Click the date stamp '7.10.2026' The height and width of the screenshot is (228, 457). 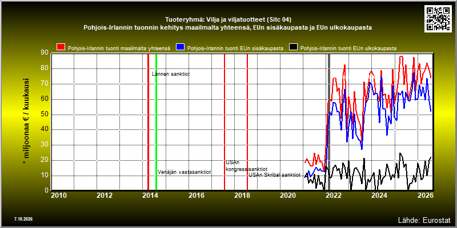[x=23, y=219]
